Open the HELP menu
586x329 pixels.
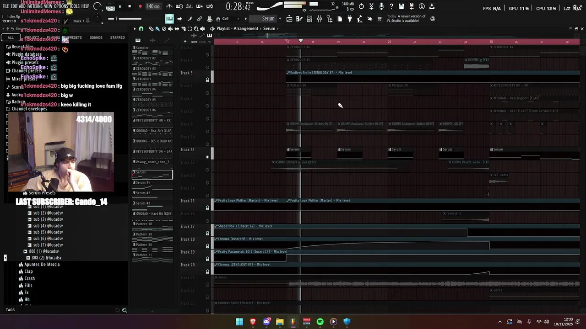click(x=86, y=6)
